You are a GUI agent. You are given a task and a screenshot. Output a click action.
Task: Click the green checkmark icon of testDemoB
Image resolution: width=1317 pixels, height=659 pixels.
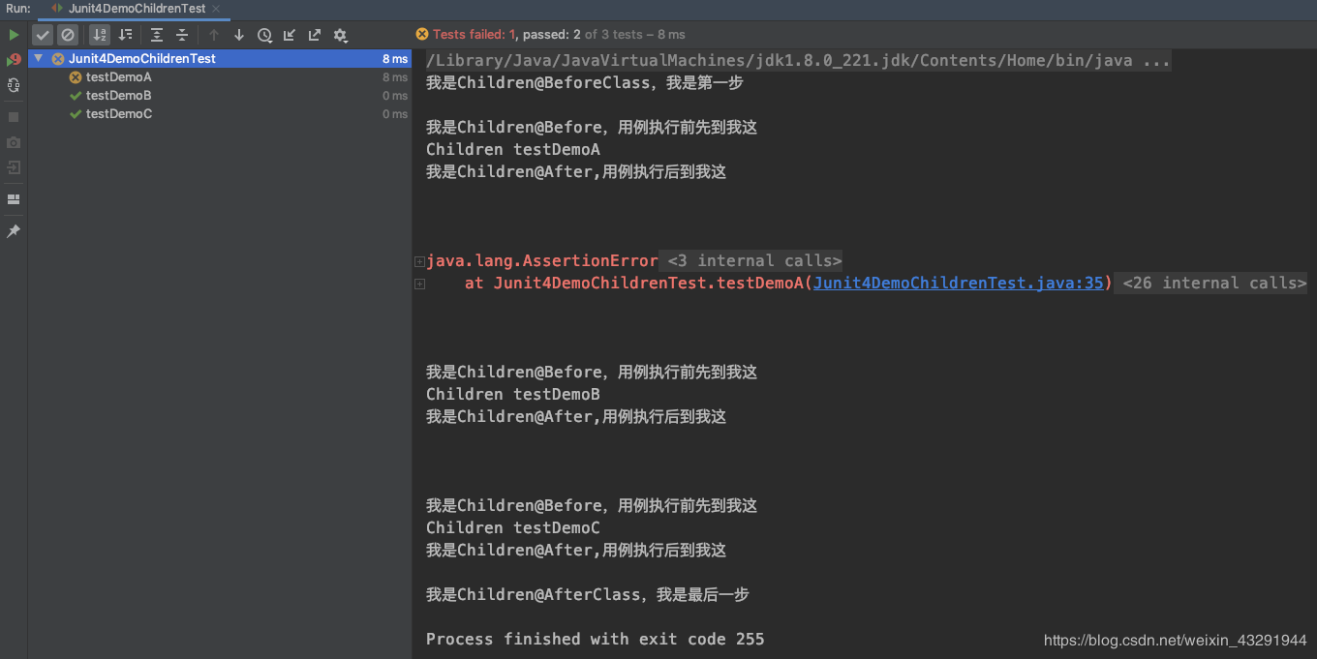pyautogui.click(x=76, y=96)
